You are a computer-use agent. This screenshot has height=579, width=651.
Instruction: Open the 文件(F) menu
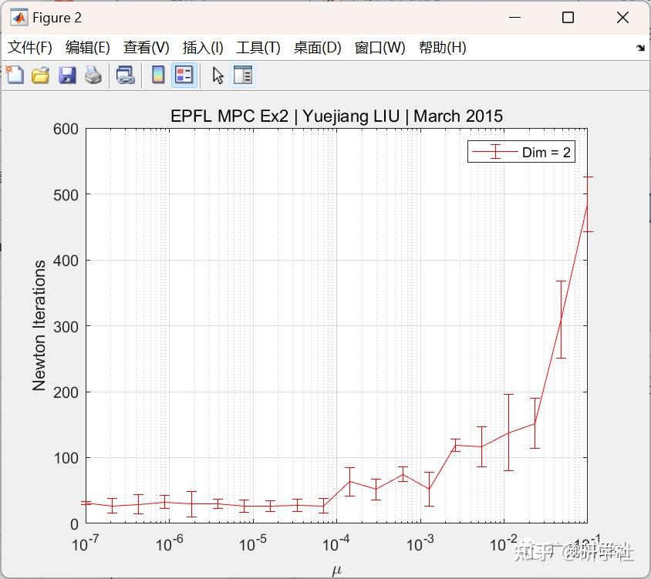30,47
